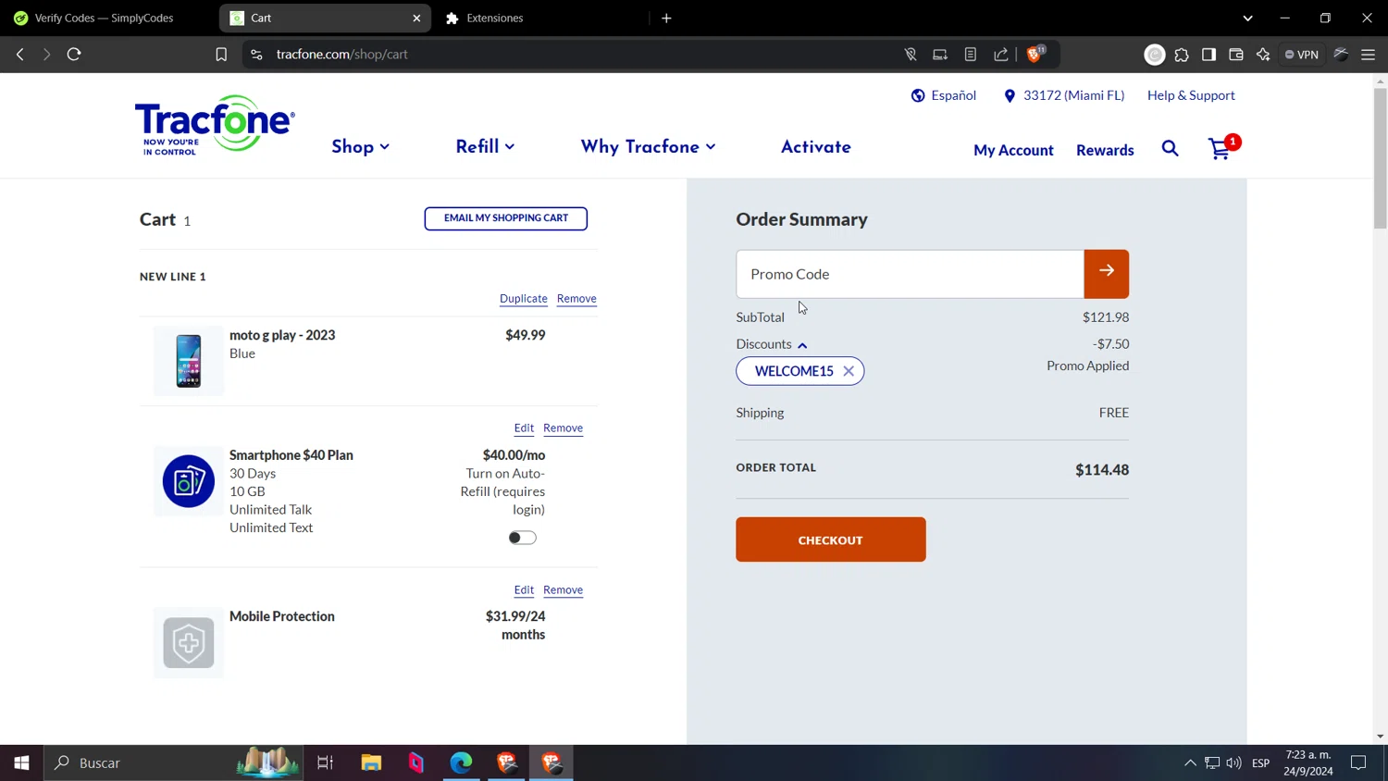This screenshot has width=1388, height=781.
Task: Click the Tracfone logo
Action: pyautogui.click(x=215, y=125)
